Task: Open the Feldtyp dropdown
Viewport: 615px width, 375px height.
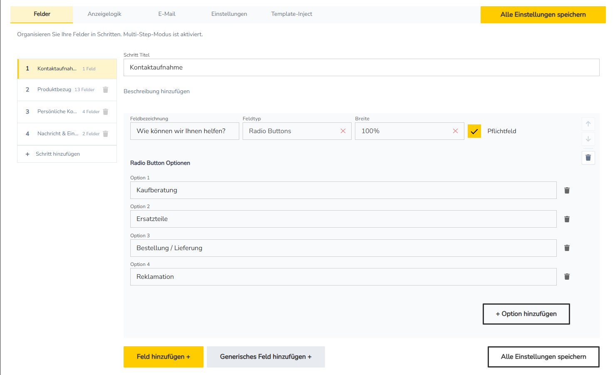Action: [297, 131]
